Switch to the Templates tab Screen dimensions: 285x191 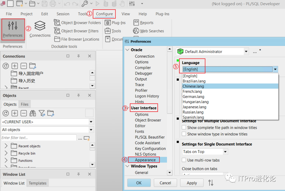point(38,183)
